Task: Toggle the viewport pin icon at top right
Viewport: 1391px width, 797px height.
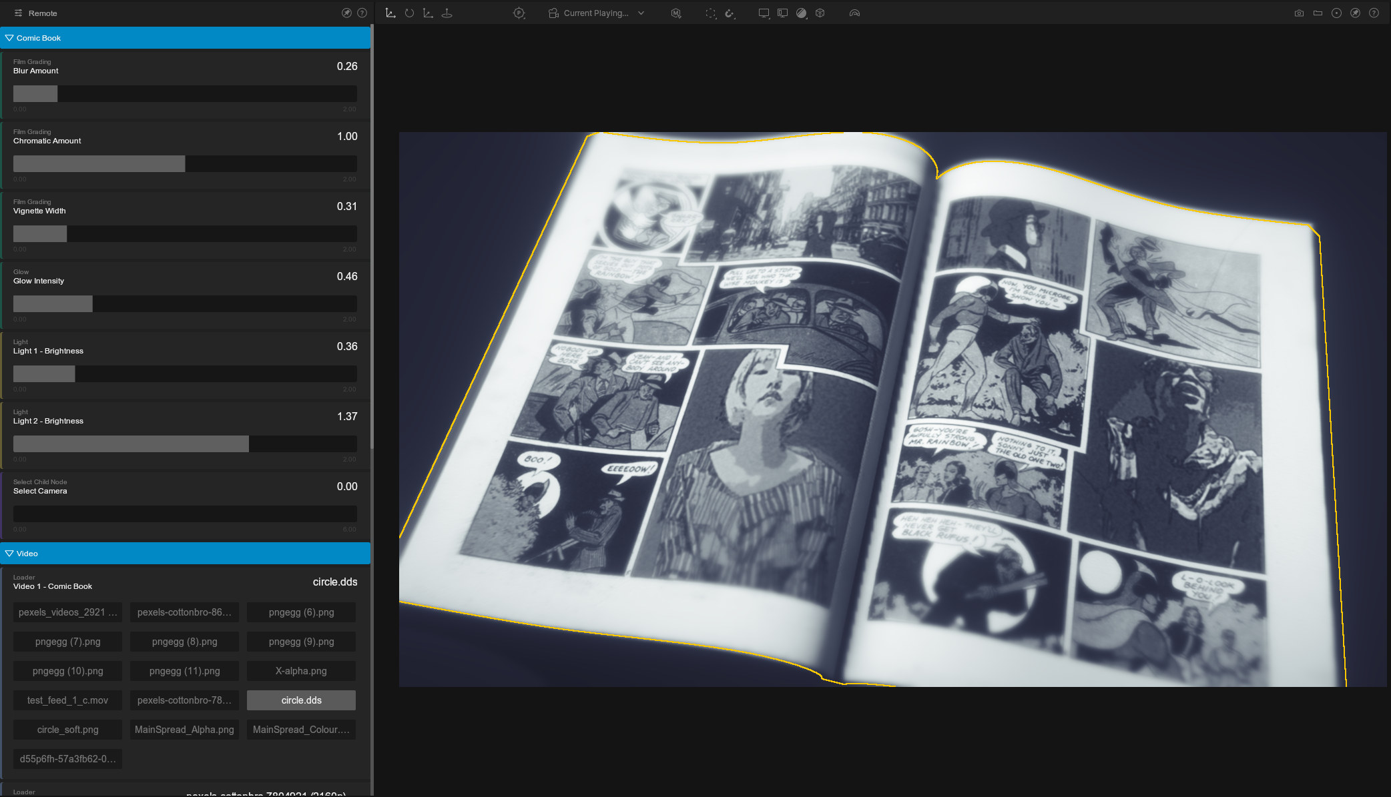Action: [1355, 13]
